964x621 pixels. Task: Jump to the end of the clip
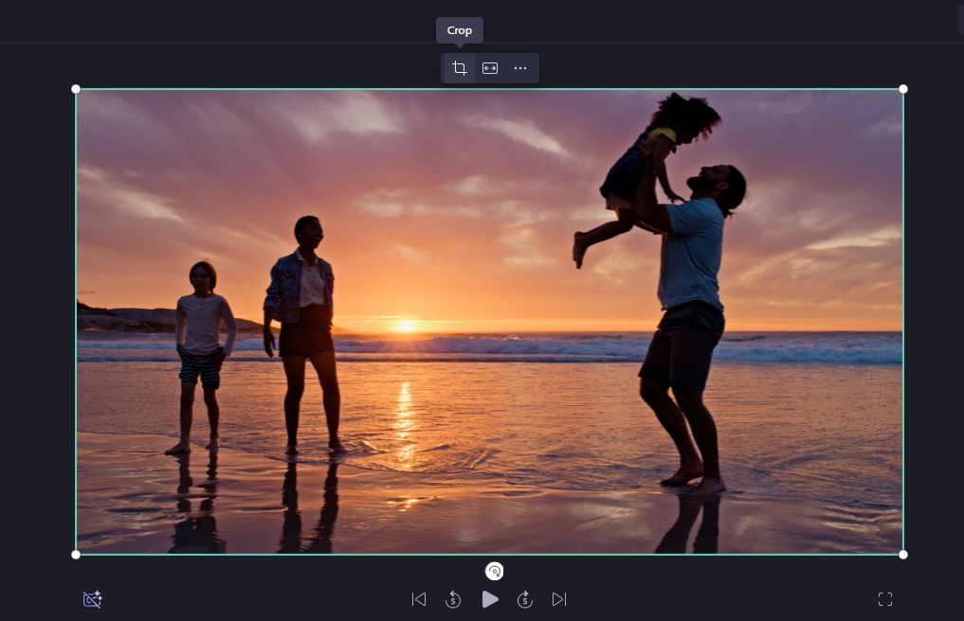point(558,598)
